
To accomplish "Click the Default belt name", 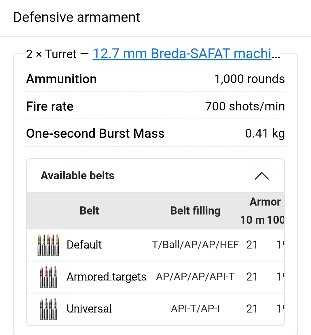I will click(x=84, y=245).
